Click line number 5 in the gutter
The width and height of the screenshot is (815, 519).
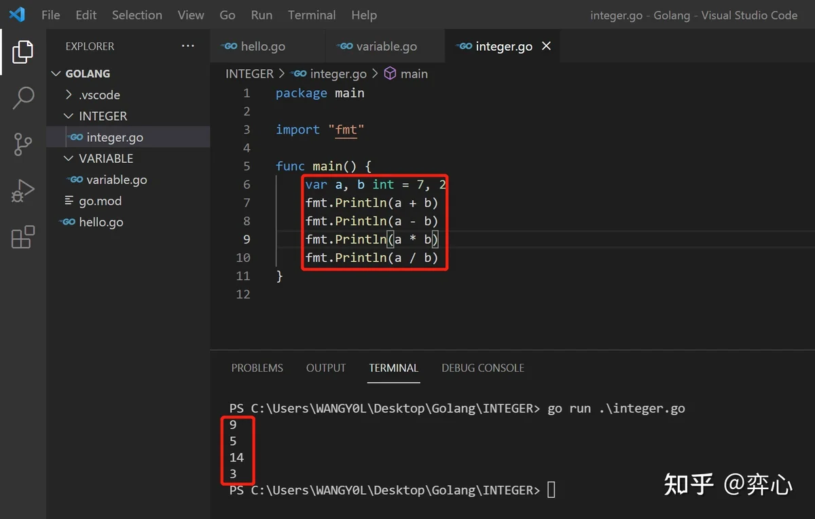coord(247,166)
